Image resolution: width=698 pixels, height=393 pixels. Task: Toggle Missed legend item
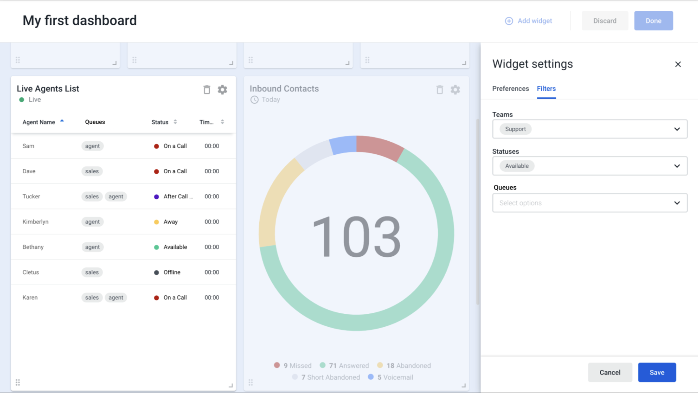293,366
